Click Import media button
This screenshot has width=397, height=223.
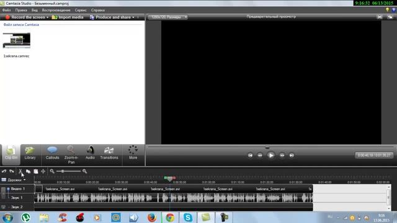coord(68,17)
